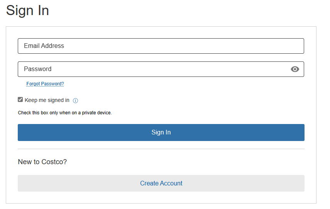Open the Forgot Password? link

[45, 84]
